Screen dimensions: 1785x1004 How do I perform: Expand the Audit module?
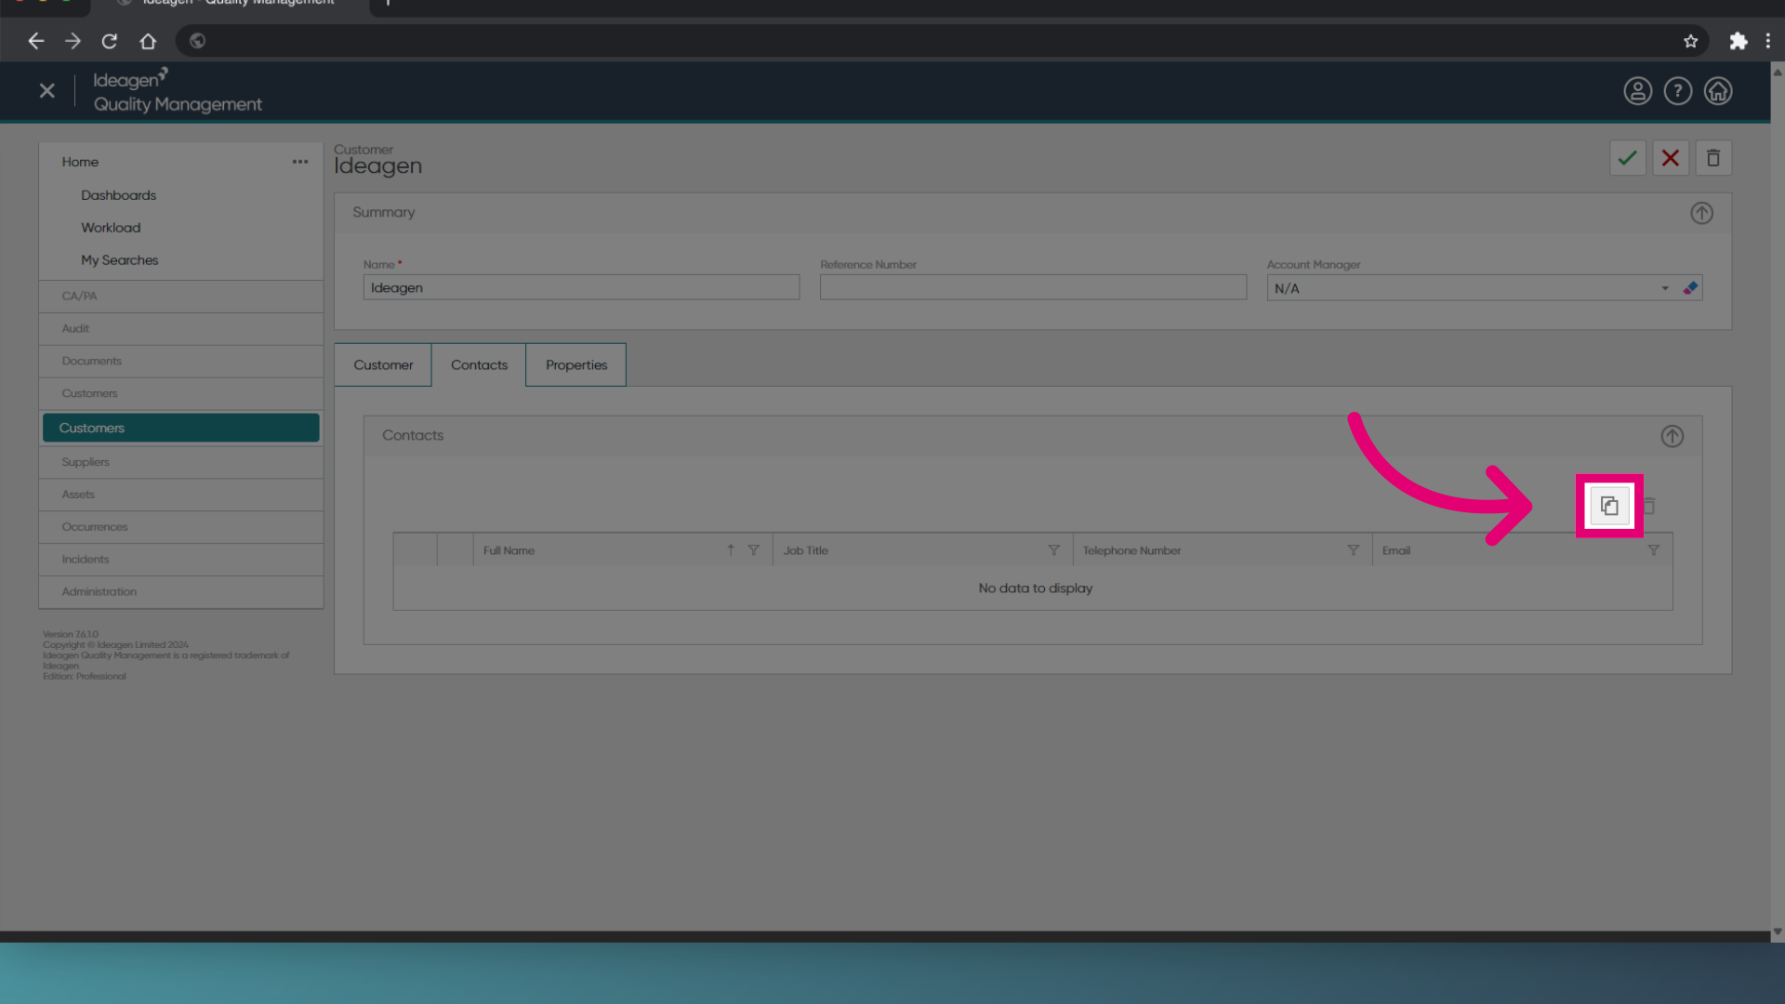tap(181, 329)
